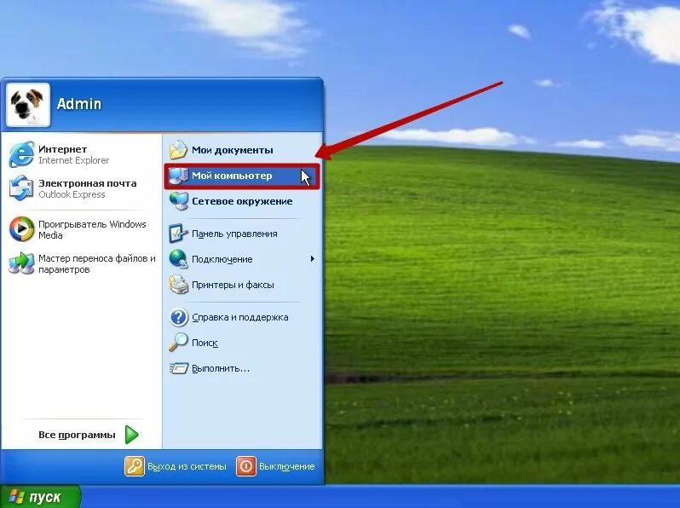Open Files and Settings Transfer Wizard icon
680x508 pixels.
point(21,263)
